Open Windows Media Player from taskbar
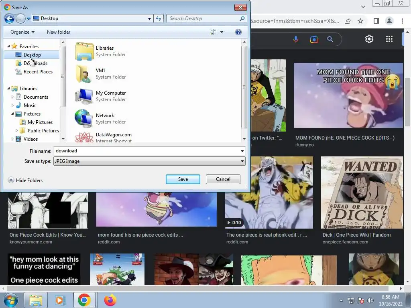The width and height of the screenshot is (411, 308). 59,300
